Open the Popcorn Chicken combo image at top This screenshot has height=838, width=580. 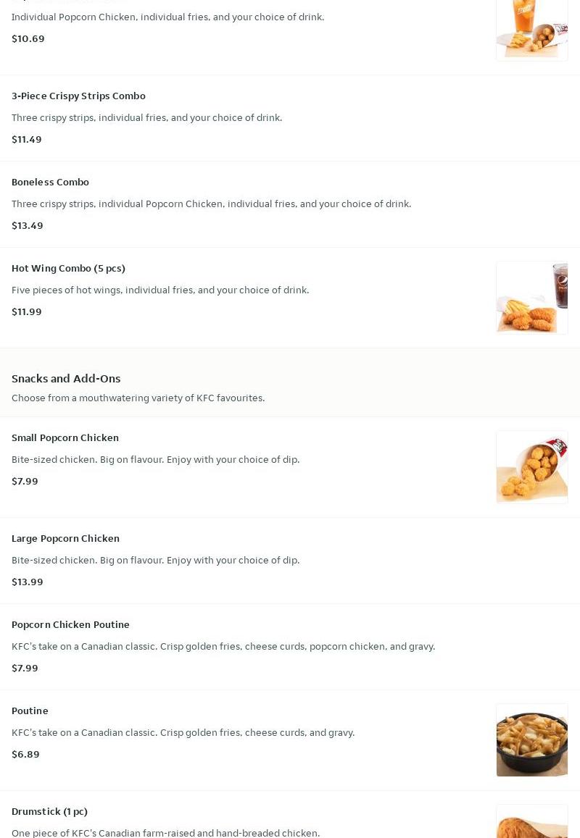coord(531,29)
